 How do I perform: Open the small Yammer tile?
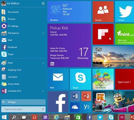pyautogui.click(x=86, y=107)
